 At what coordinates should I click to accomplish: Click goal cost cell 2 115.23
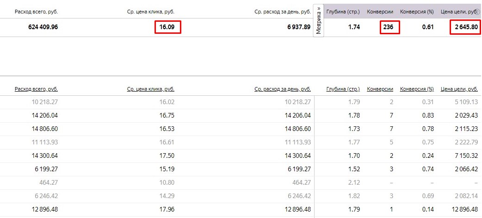[467, 129]
